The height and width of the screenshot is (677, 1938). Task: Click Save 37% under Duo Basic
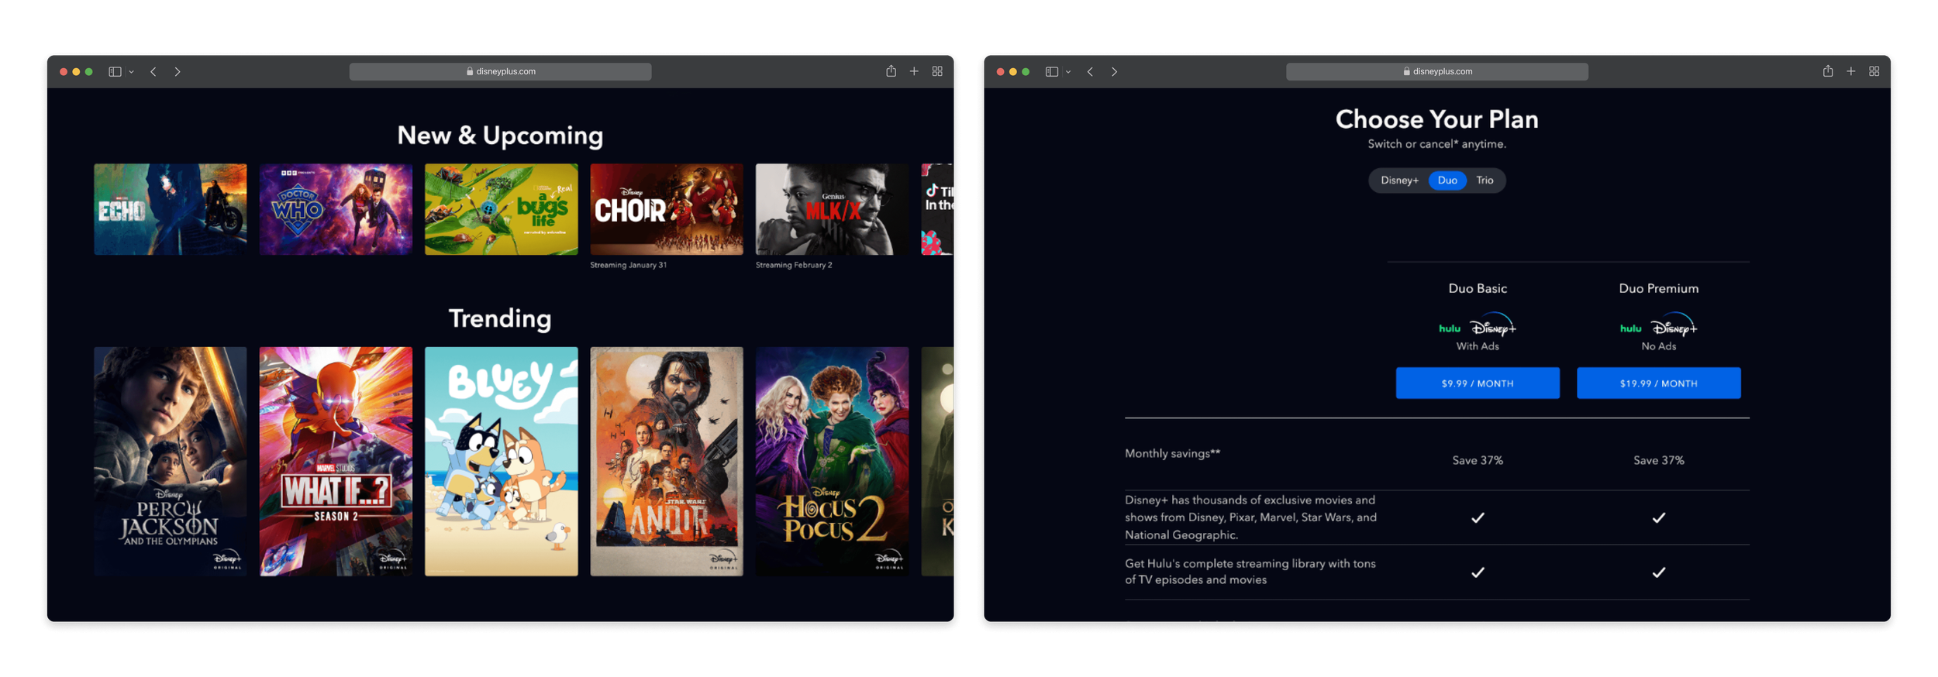click(1478, 460)
